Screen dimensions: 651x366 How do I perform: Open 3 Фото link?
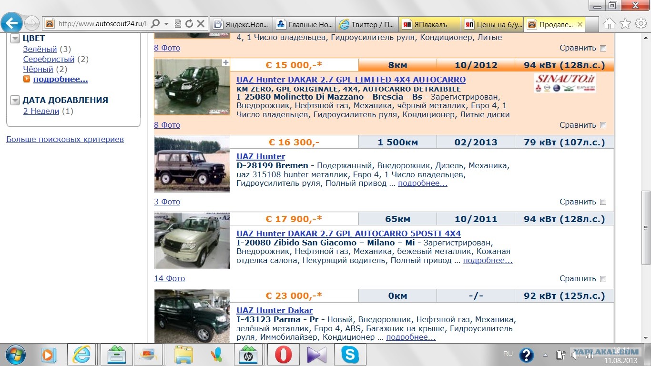[167, 202]
